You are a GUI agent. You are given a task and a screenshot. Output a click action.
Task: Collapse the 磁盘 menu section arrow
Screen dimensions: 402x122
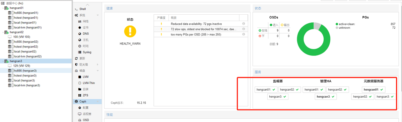pyautogui.click(x=98, y=71)
